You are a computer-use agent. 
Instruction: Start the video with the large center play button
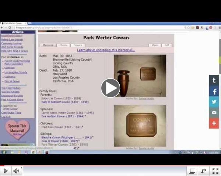click(x=110, y=88)
